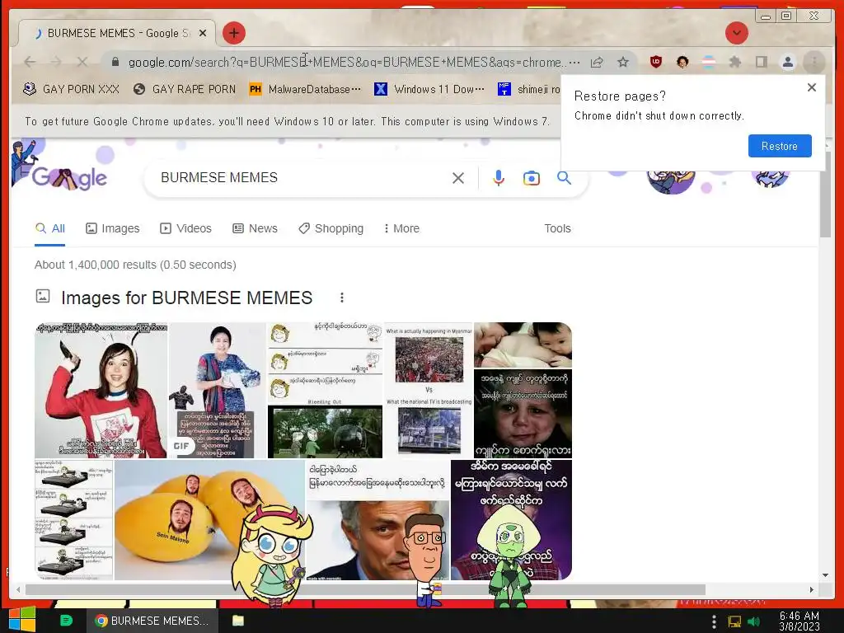Open the baby photo thumbnail
The height and width of the screenshot is (633, 844).
point(523,345)
